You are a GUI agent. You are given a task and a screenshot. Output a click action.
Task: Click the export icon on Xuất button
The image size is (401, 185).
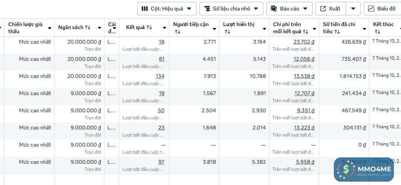click(x=323, y=9)
